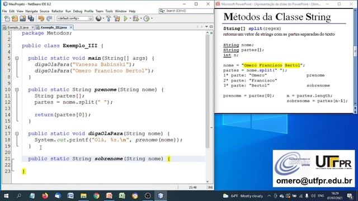This screenshot has width=358, height=201.
Task: Click the return(partes[0]) line of code
Action: point(63,114)
